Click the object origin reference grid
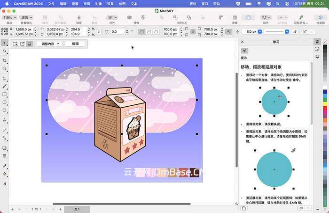The image size is (329, 213). 5,31
